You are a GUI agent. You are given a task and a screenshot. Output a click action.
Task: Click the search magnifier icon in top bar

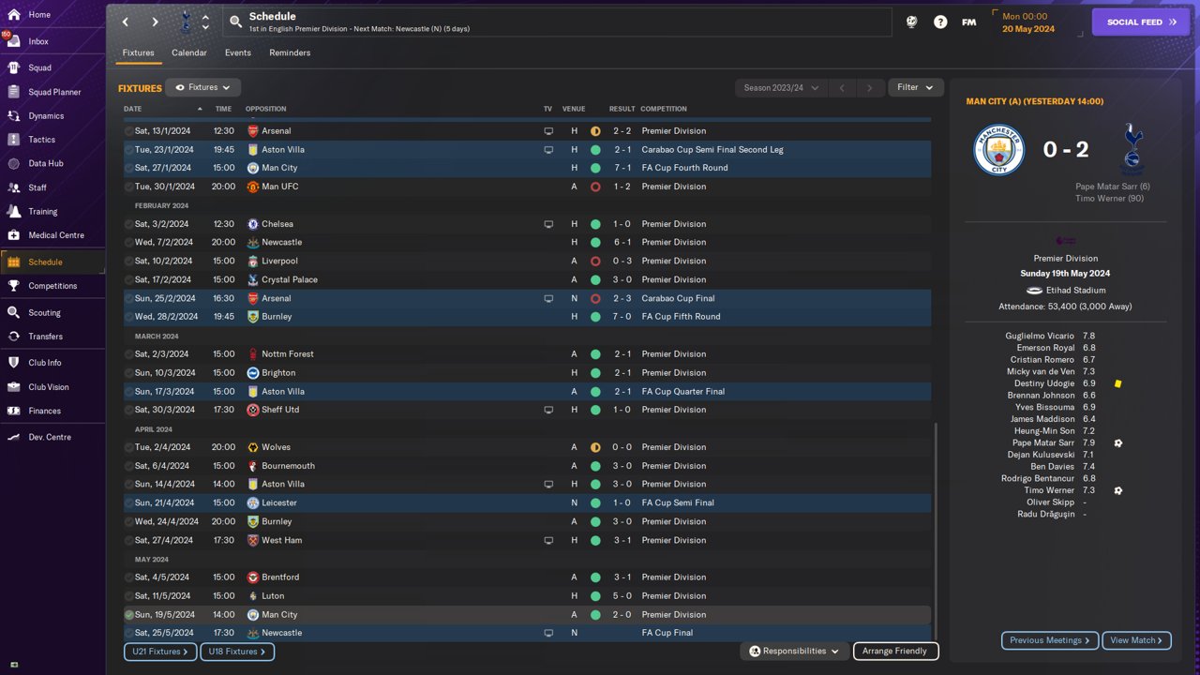(236, 22)
